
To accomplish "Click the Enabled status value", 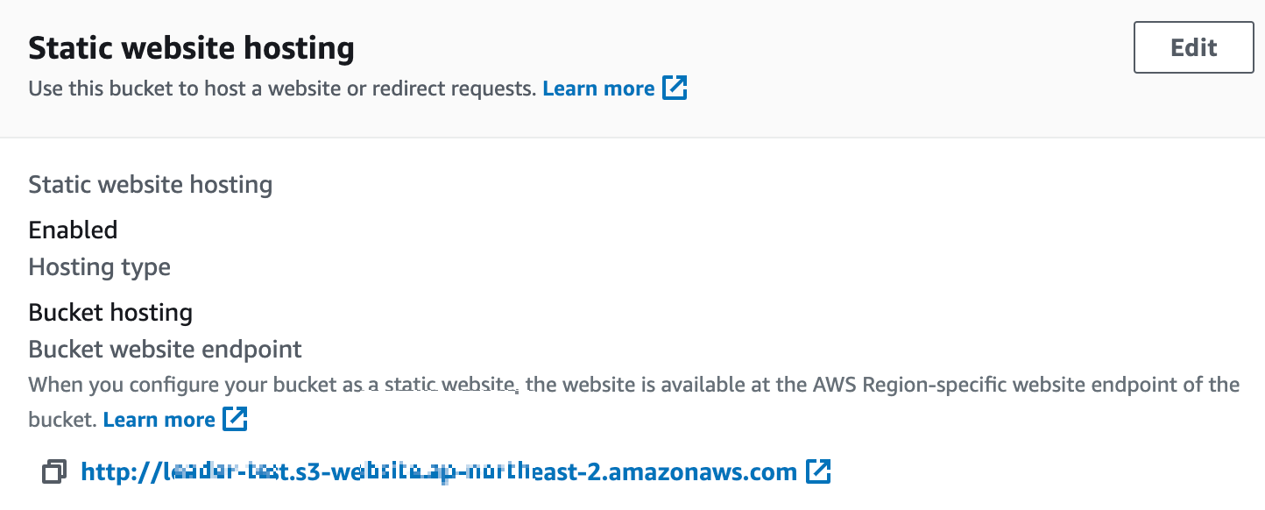I will 73,230.
